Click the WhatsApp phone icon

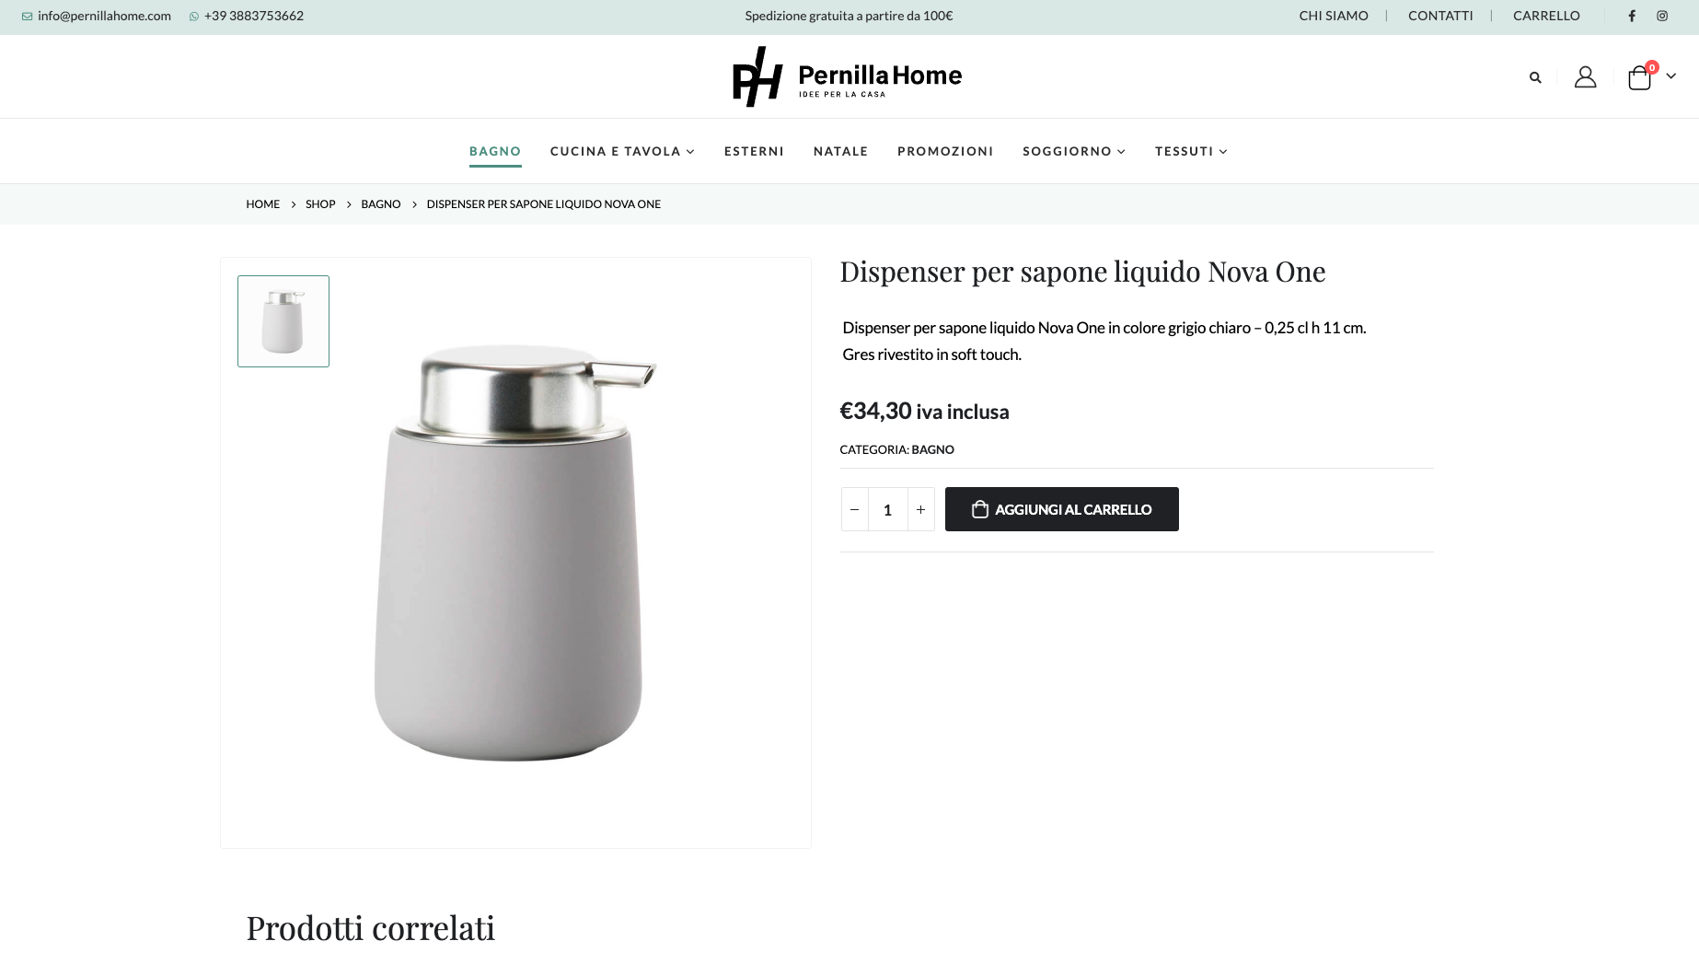tap(194, 17)
